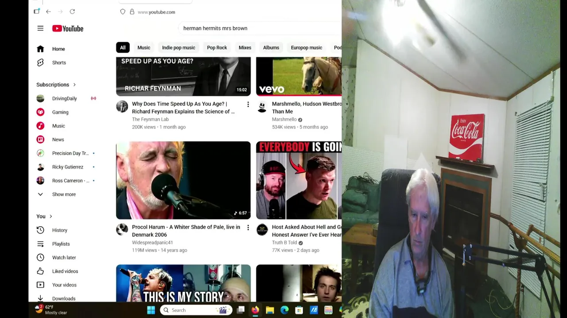This screenshot has width=567, height=318.
Task: Open the Gaming channel in subscriptions
Action: [60, 112]
